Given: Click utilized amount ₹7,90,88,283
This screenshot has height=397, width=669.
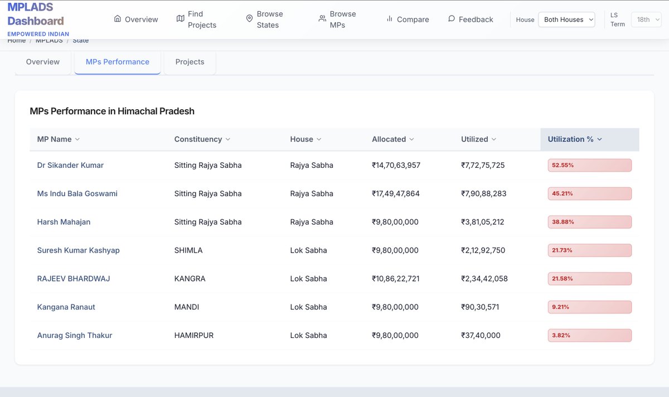Looking at the screenshot, I should [484, 193].
